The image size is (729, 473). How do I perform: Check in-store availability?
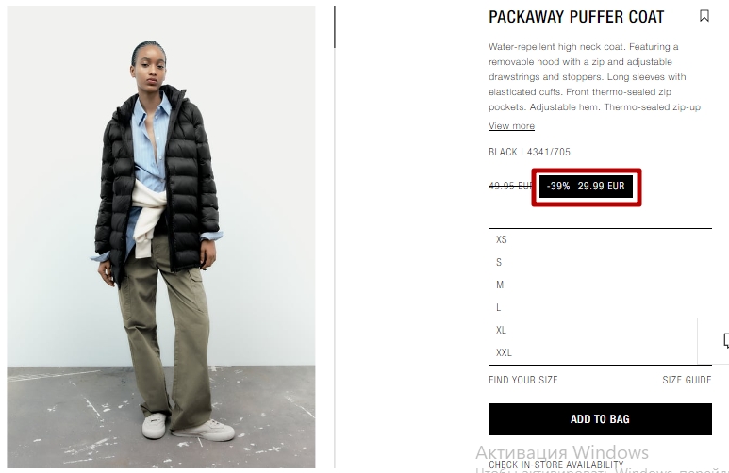point(556,465)
